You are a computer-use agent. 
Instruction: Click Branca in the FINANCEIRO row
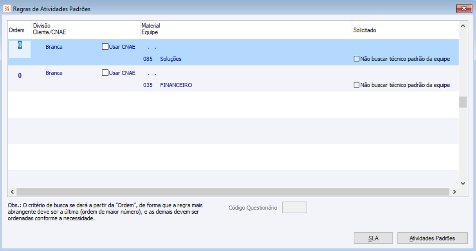tap(54, 73)
